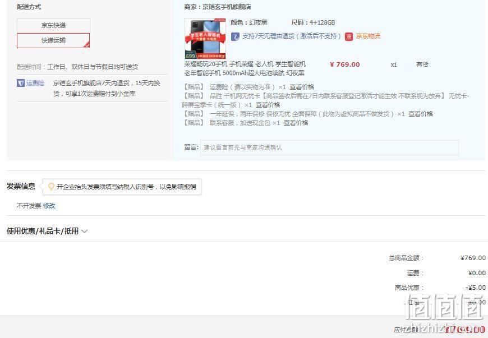Click the 京铠玄手机旗舰店 merchant name
Image resolution: width=488 pixels, height=338 pixels.
click(227, 7)
